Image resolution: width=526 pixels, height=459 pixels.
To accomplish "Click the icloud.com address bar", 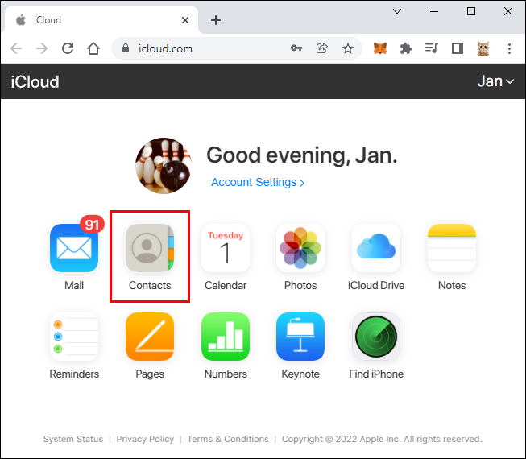I will tap(237, 48).
